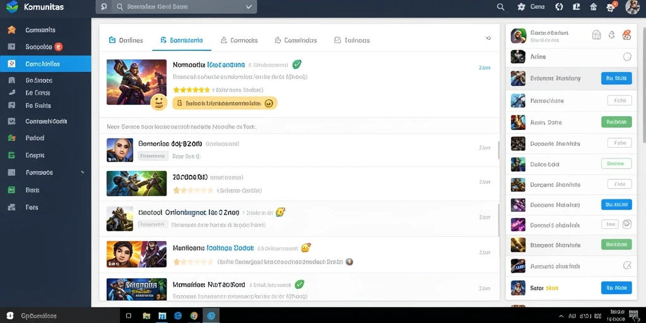Toggle the green verified checkmark on featured game
Viewport: 646px width, 323px height.
click(297, 64)
